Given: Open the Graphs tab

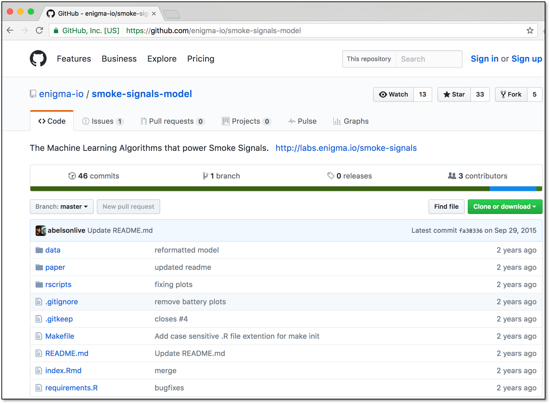Looking at the screenshot, I should tap(351, 121).
